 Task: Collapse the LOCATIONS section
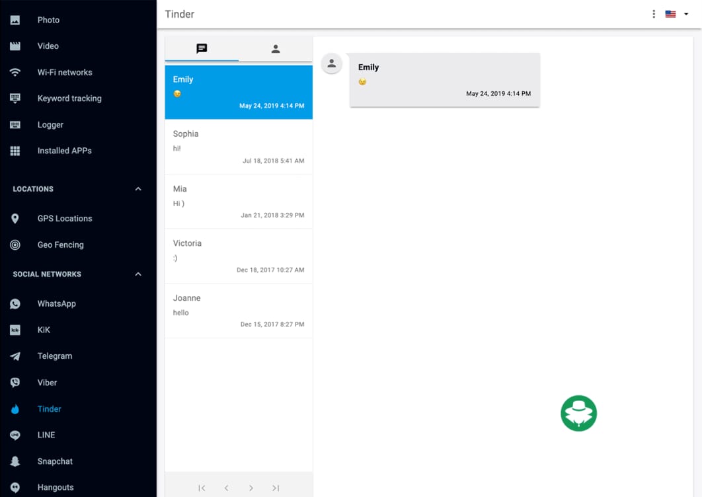click(137, 188)
